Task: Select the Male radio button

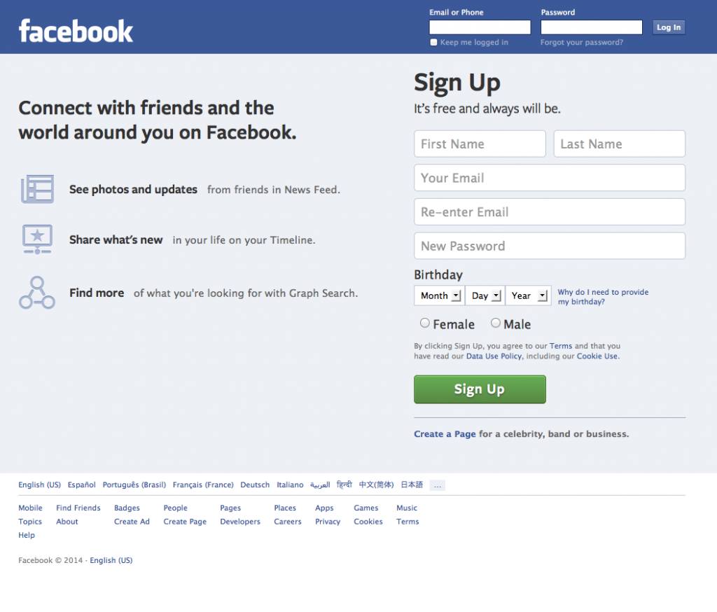Action: [x=495, y=323]
